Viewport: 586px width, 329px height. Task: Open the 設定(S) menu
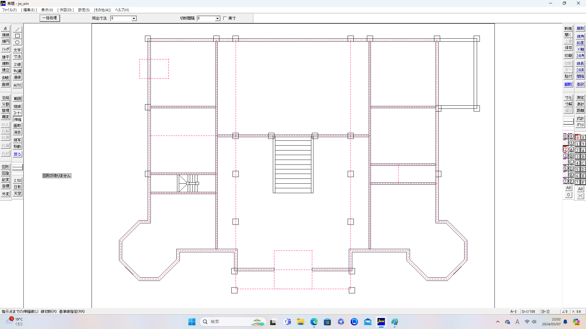pos(84,10)
